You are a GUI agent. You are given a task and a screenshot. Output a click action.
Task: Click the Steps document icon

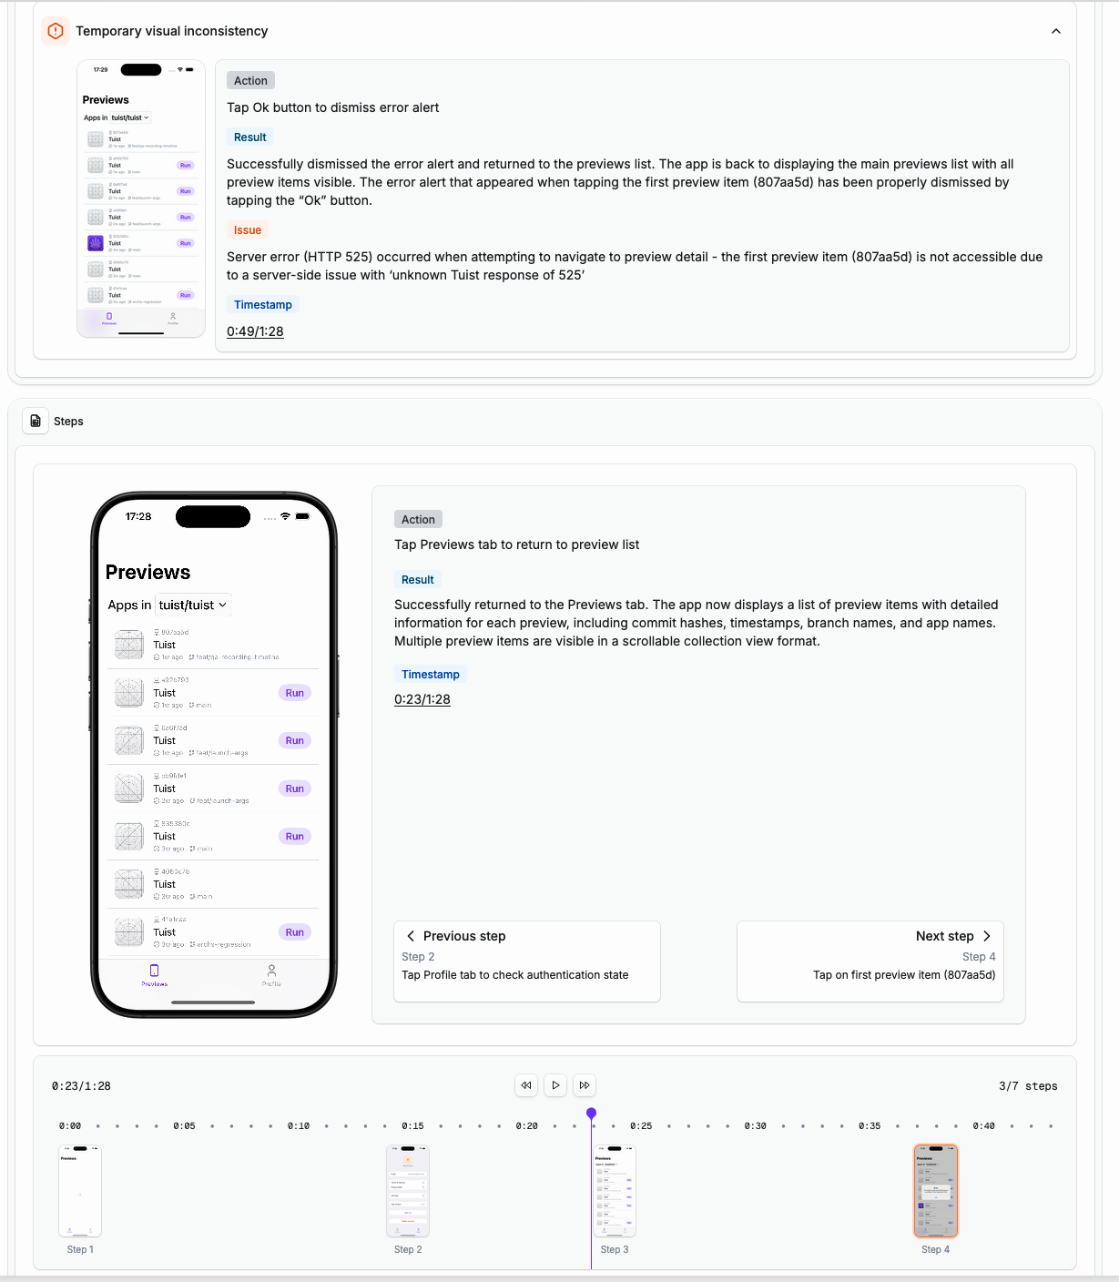(36, 421)
